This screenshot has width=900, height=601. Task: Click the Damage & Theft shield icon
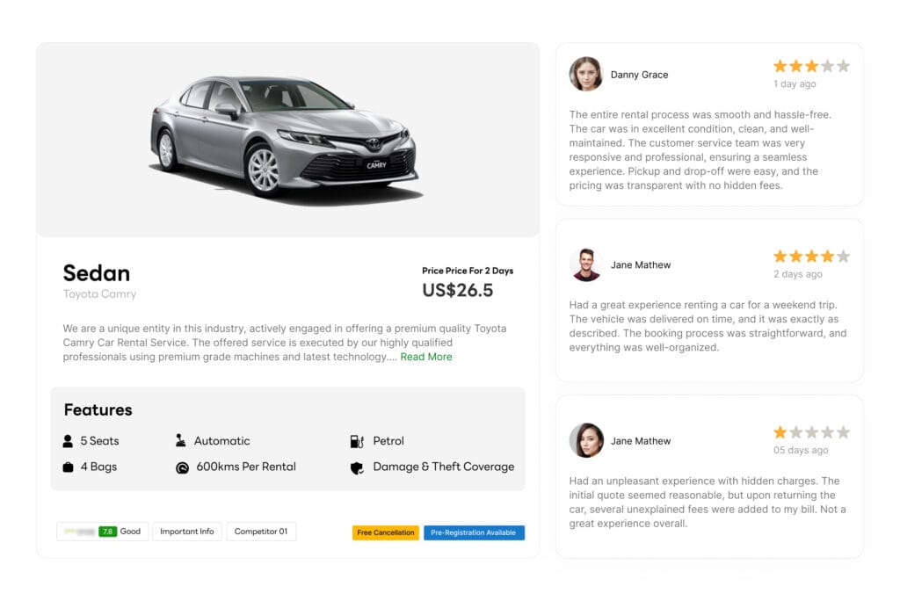coord(357,467)
